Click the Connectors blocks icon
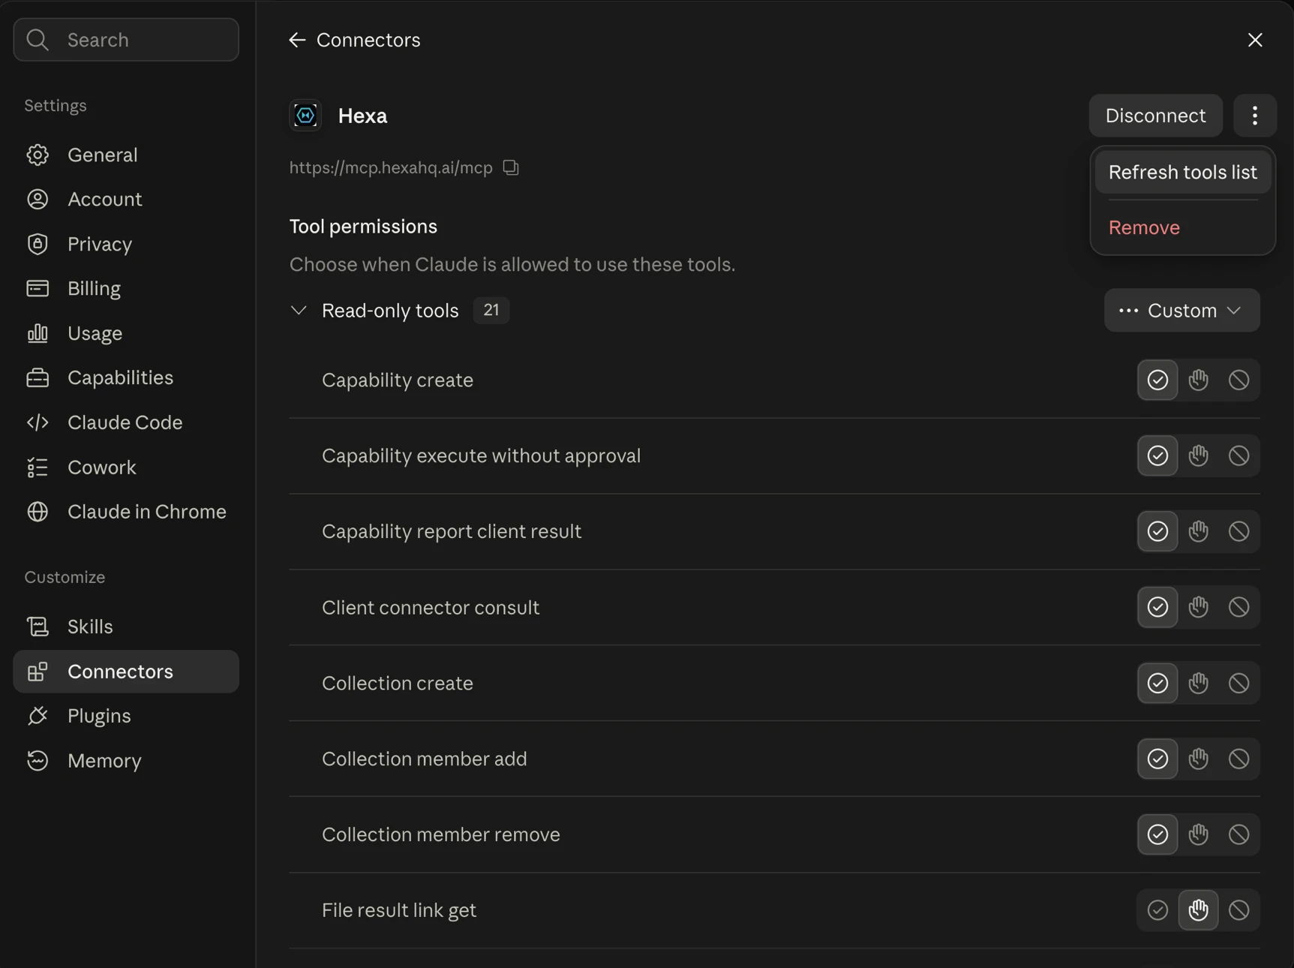This screenshot has height=968, width=1294. pyautogui.click(x=38, y=672)
